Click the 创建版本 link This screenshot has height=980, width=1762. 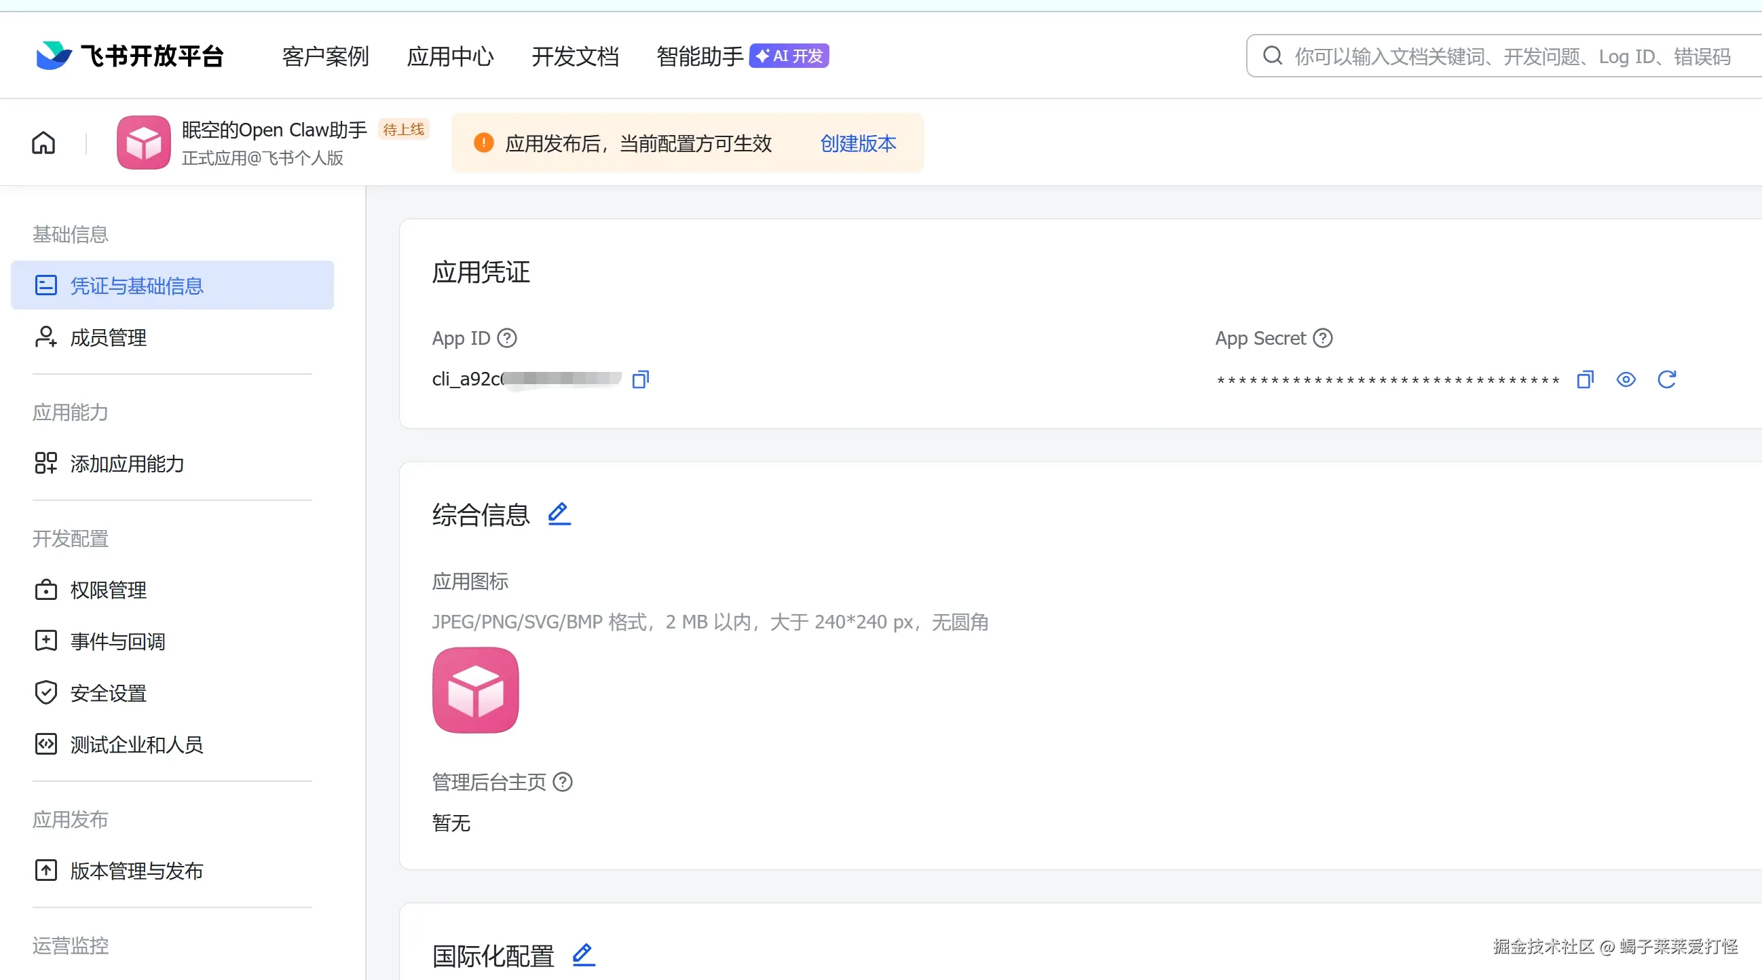[x=858, y=143]
